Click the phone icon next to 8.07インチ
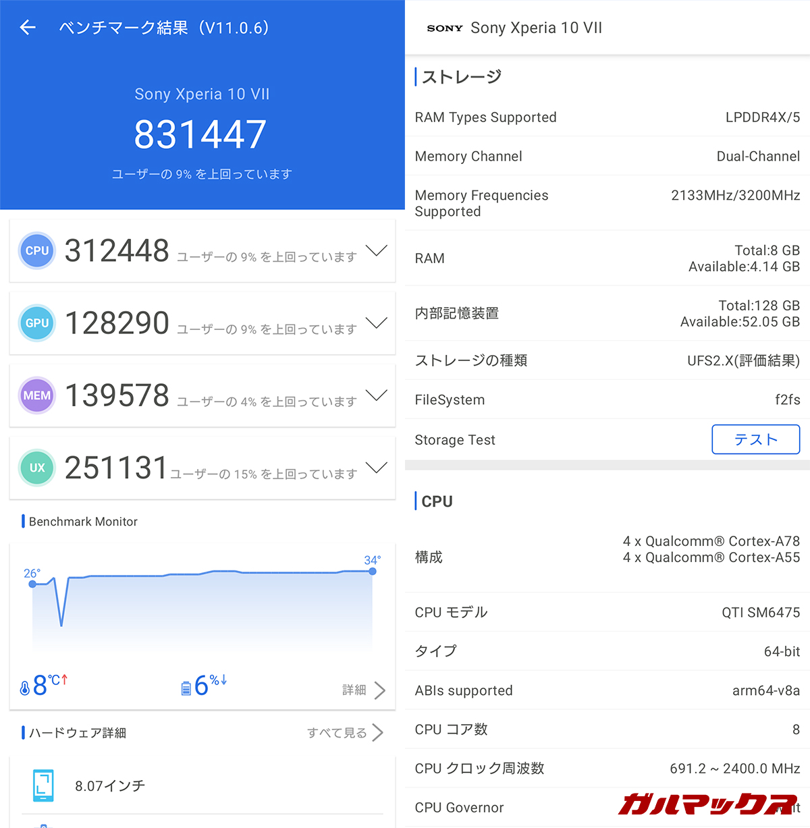The height and width of the screenshot is (828, 810). 43,785
